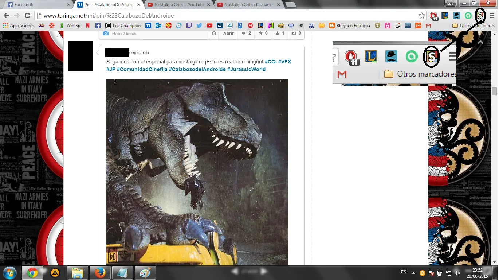499x280 pixels.
Task: Follow the #ComunidadCinefila hashtag link
Action: tap(142, 69)
